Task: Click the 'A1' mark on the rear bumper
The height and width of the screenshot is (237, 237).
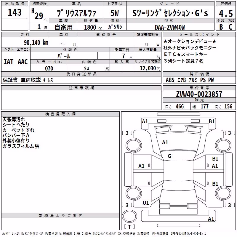Action: (211, 219)
